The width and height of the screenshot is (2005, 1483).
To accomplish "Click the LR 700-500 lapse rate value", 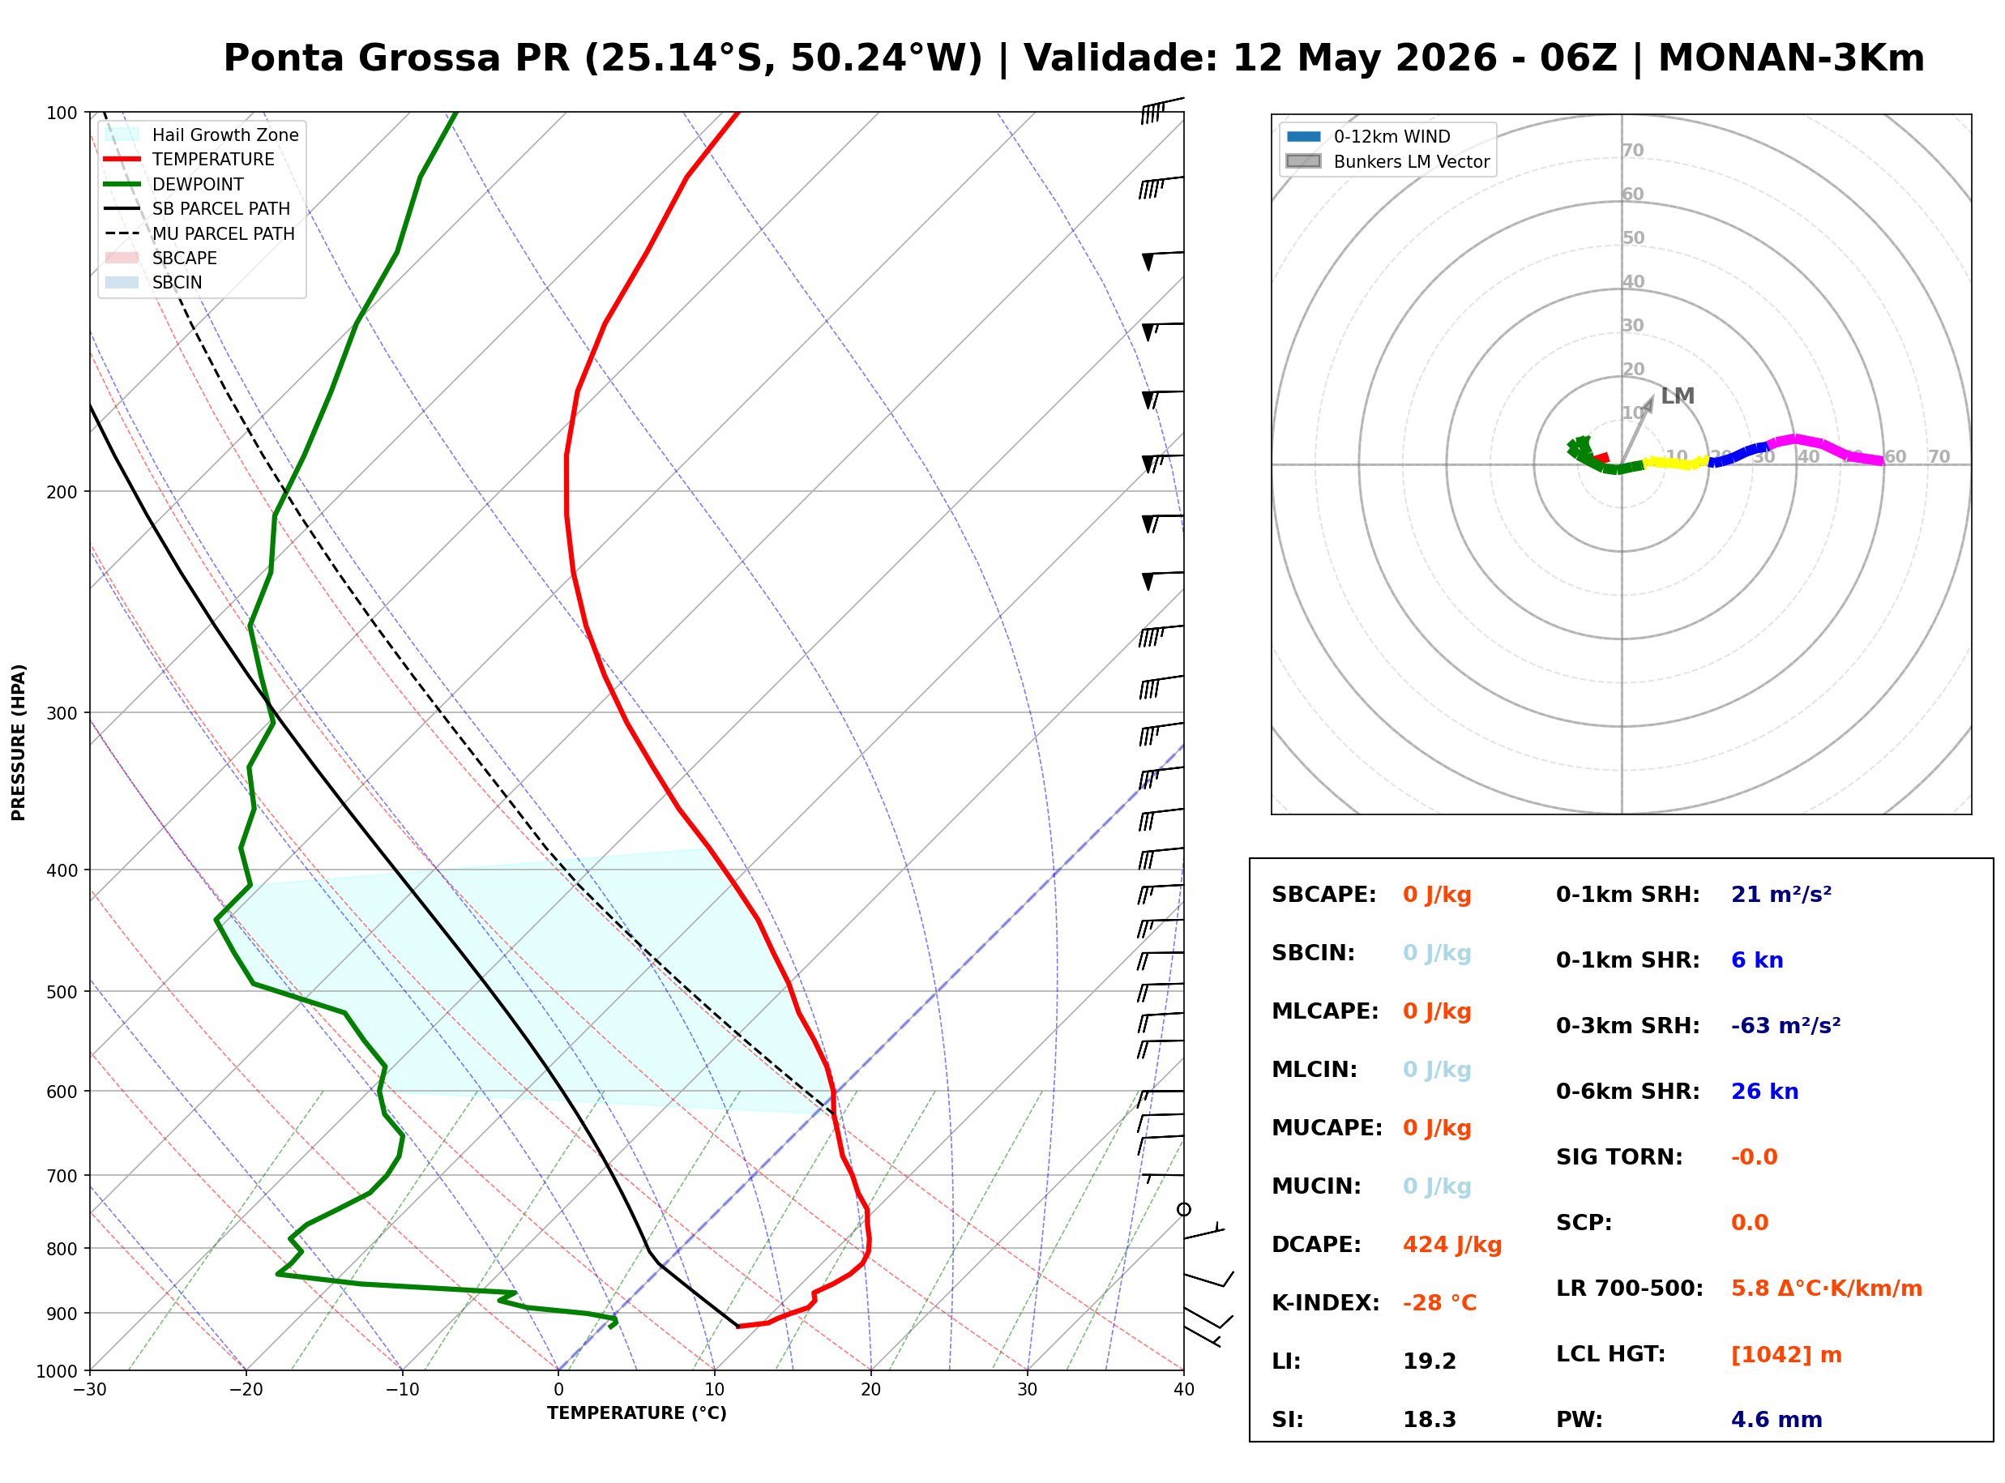I will pyautogui.click(x=1827, y=1289).
